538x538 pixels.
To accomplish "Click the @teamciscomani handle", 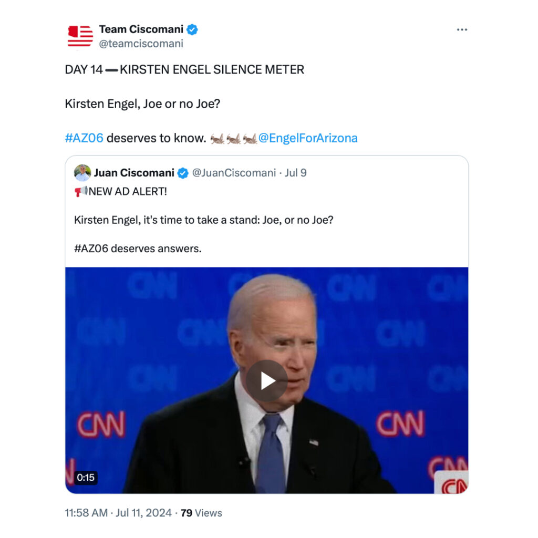I will point(141,44).
